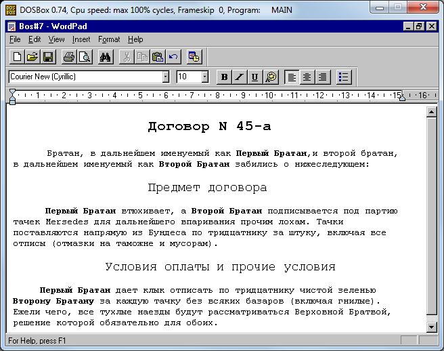The width and height of the screenshot is (444, 351).
Task: Minimize the DOSBox window
Action: coord(380,7)
